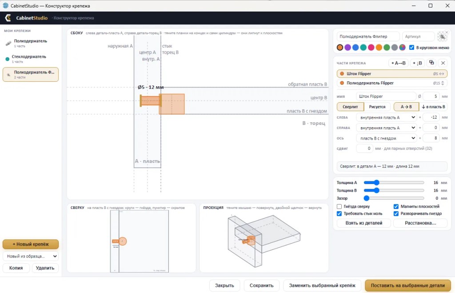
Task: Remove the selected part with the X icon
Action: (443, 63)
